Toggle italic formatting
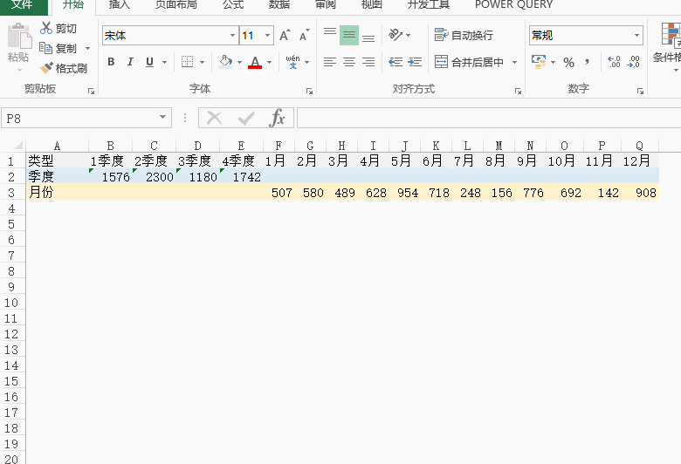The image size is (681, 464). [130, 62]
